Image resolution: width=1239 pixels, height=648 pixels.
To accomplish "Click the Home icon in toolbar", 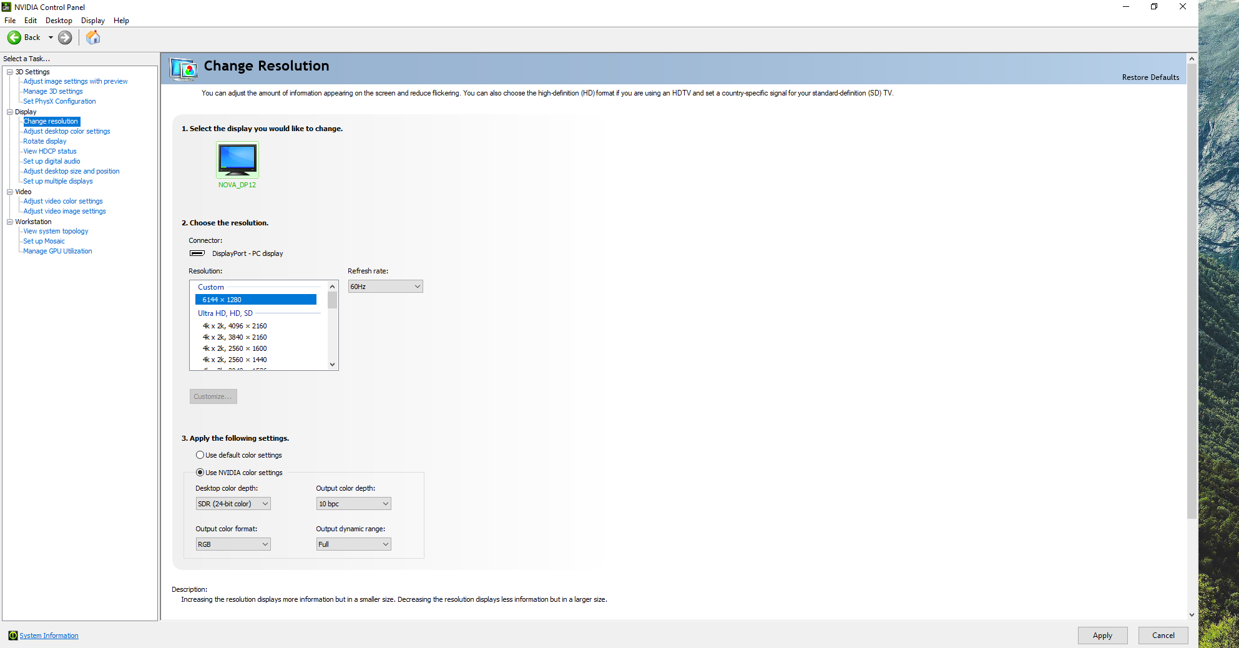I will pyautogui.click(x=93, y=37).
